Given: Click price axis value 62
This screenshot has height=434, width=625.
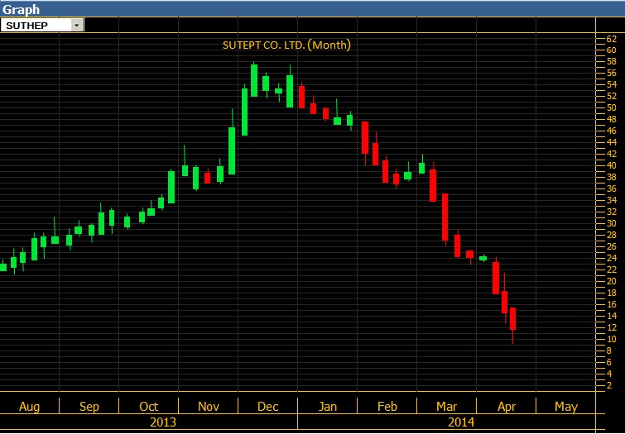Looking at the screenshot, I should click(x=611, y=39).
